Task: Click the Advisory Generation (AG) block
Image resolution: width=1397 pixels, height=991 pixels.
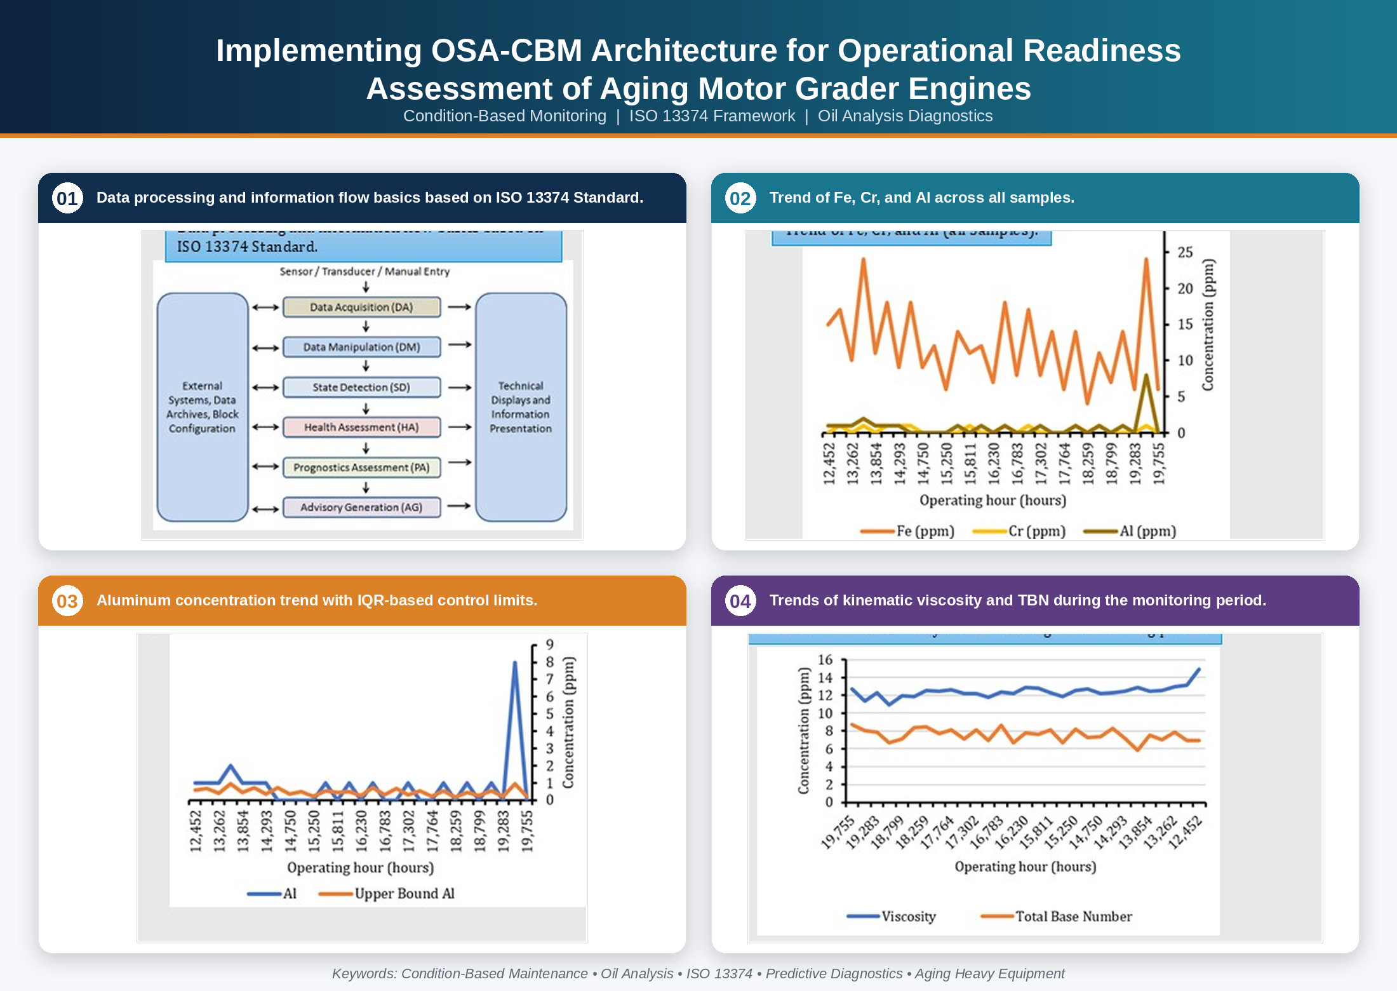Action: click(361, 507)
